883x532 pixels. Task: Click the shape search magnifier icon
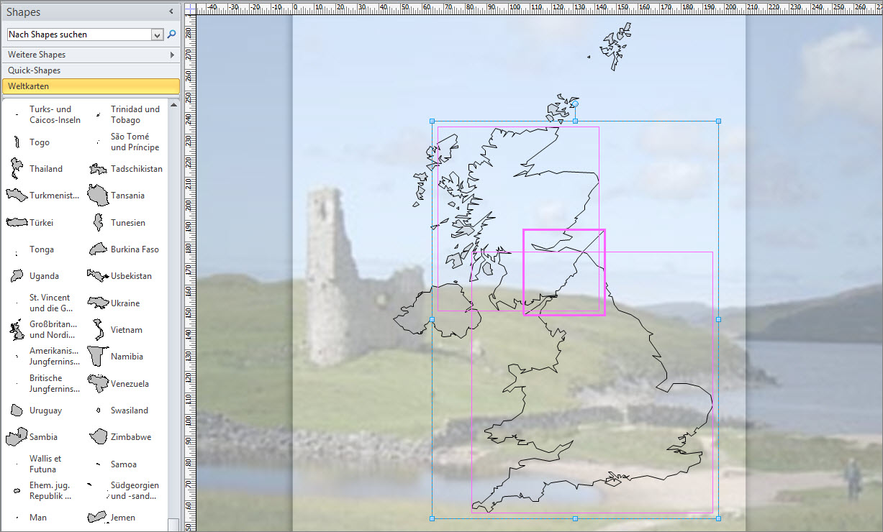click(x=172, y=34)
